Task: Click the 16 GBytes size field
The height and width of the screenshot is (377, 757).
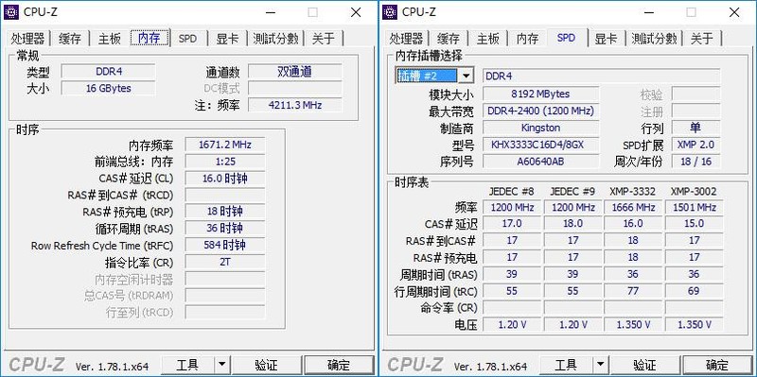Action: point(109,88)
